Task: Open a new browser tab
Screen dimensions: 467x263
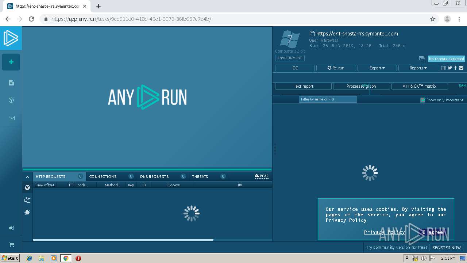Action: click(99, 6)
